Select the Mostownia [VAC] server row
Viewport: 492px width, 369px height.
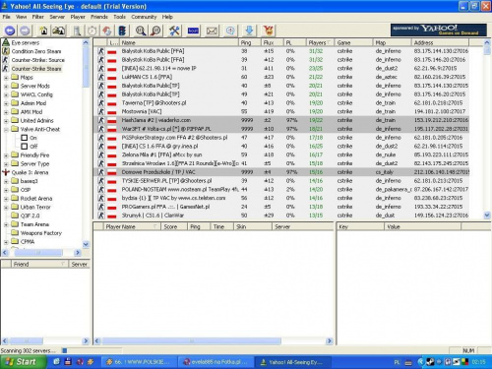coord(281,111)
